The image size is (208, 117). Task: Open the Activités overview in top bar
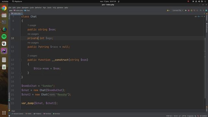(x=5, y=1)
